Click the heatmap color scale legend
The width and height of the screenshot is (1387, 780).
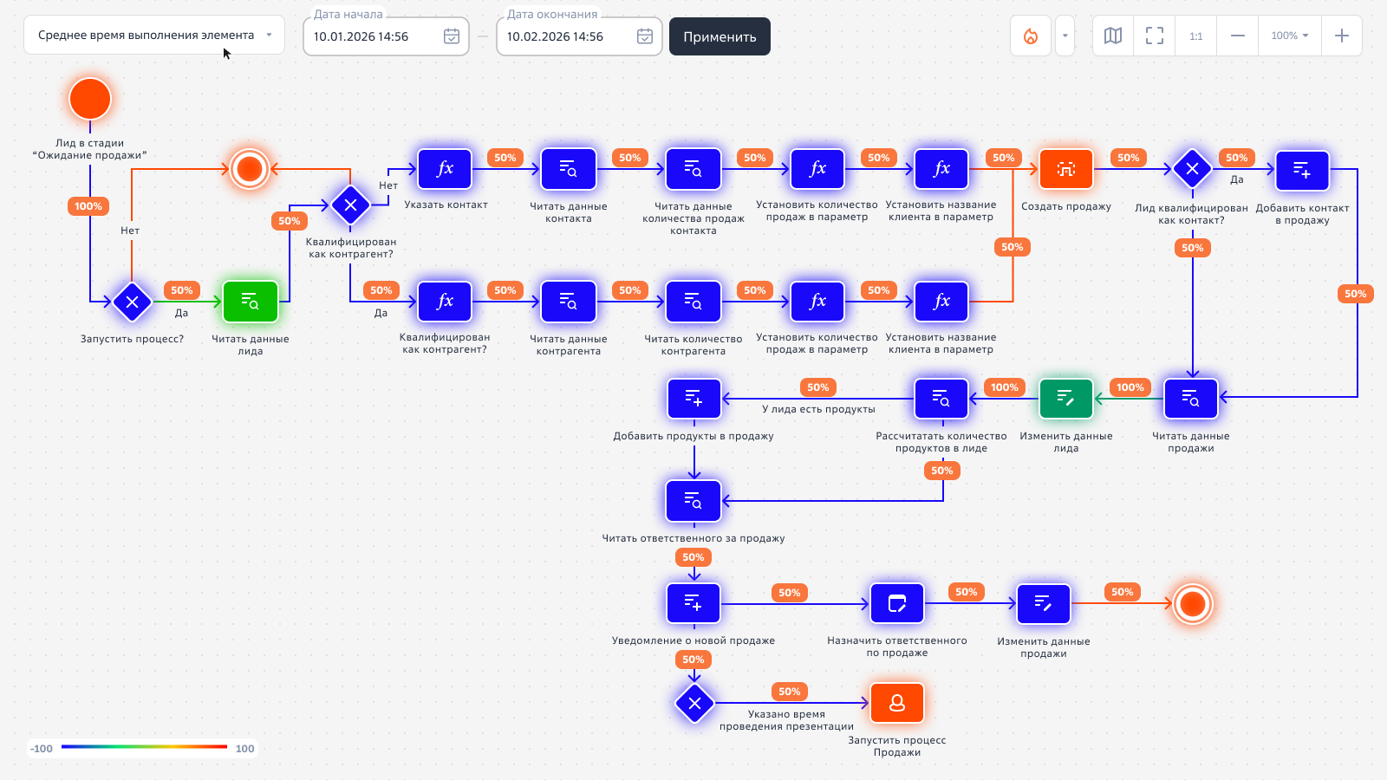(x=143, y=747)
